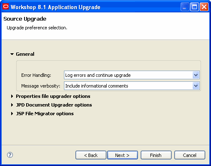The width and height of the screenshot is (211, 166).
Task: Click 'Upgrade preference selection.' text
Action: click(x=37, y=28)
